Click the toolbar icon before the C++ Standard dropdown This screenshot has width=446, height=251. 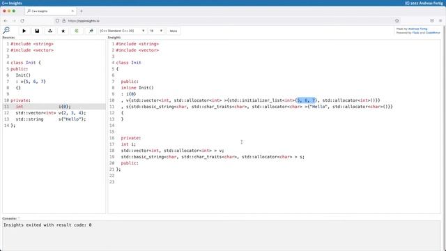point(91,31)
